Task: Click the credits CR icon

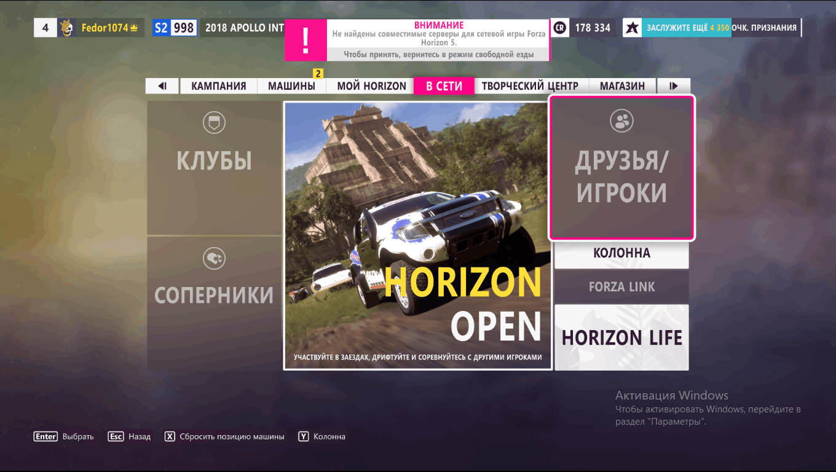Action: 559,28
